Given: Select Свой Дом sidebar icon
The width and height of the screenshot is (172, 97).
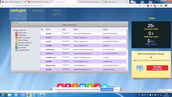Looking at the screenshot, I should pos(16,35).
